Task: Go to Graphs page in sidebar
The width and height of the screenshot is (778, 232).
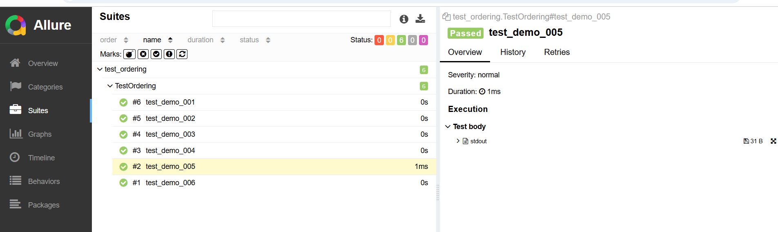Action: tap(40, 134)
